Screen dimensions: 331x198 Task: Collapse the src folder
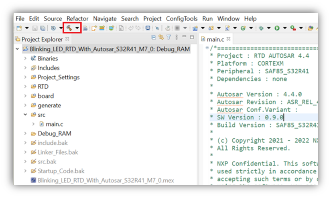[x=25, y=115]
